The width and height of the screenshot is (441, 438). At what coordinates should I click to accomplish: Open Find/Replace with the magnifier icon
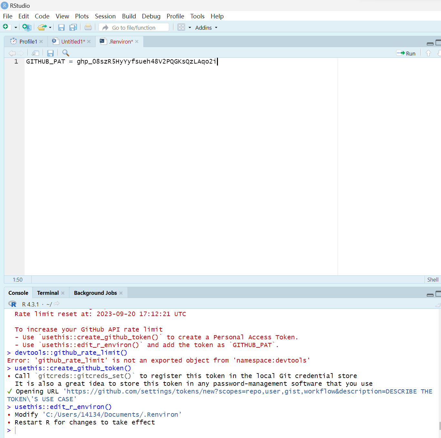click(x=66, y=53)
